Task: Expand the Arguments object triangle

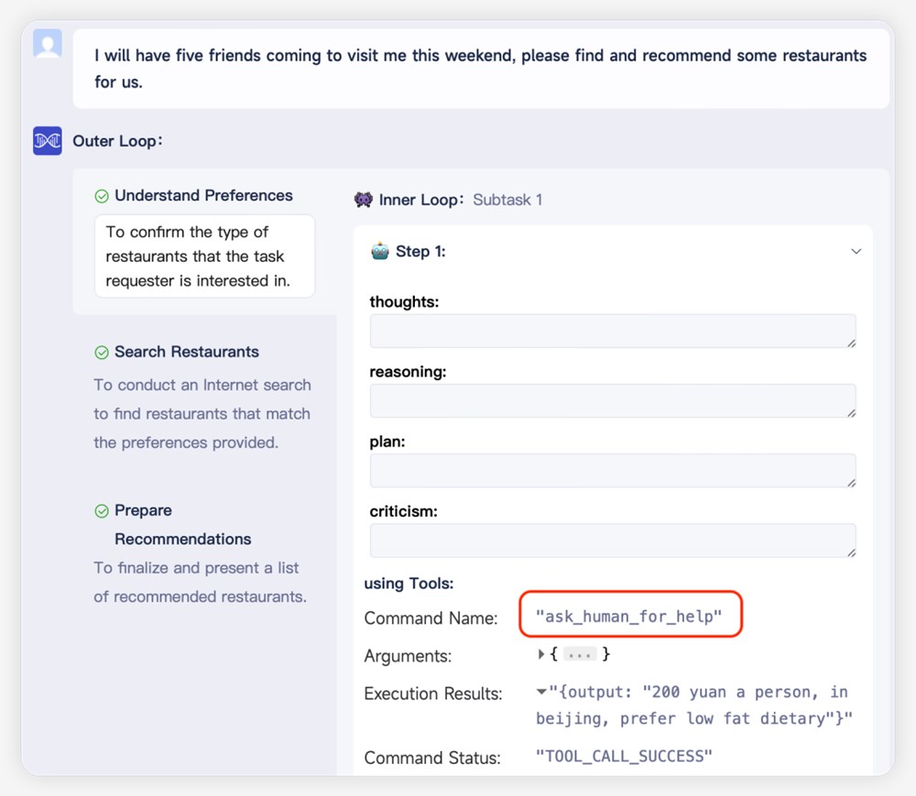Action: click(541, 654)
